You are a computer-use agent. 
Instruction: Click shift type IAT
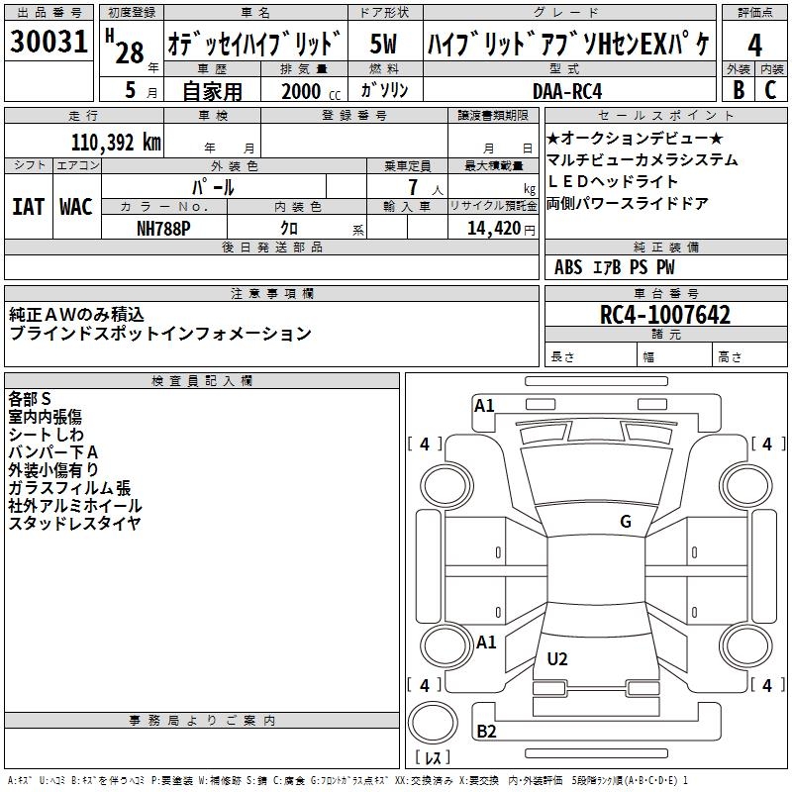[28, 207]
